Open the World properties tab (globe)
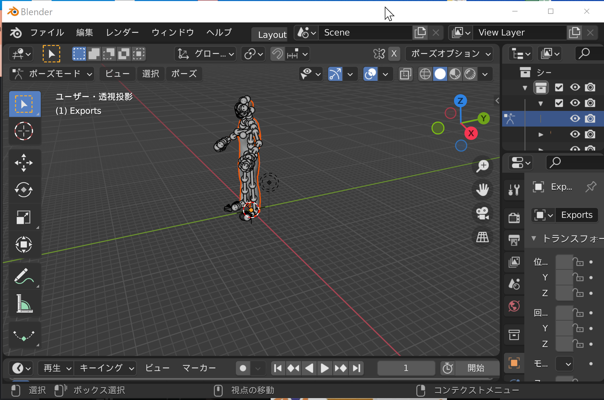 [514, 306]
